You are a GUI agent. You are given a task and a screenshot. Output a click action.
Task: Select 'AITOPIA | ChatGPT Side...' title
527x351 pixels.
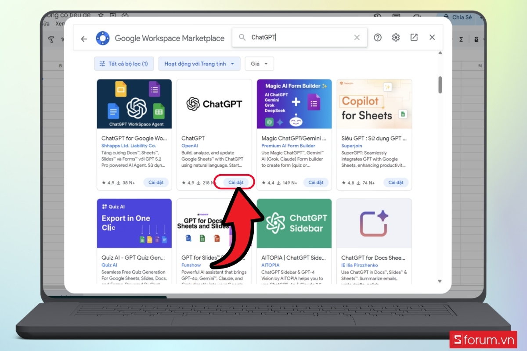[294, 258]
